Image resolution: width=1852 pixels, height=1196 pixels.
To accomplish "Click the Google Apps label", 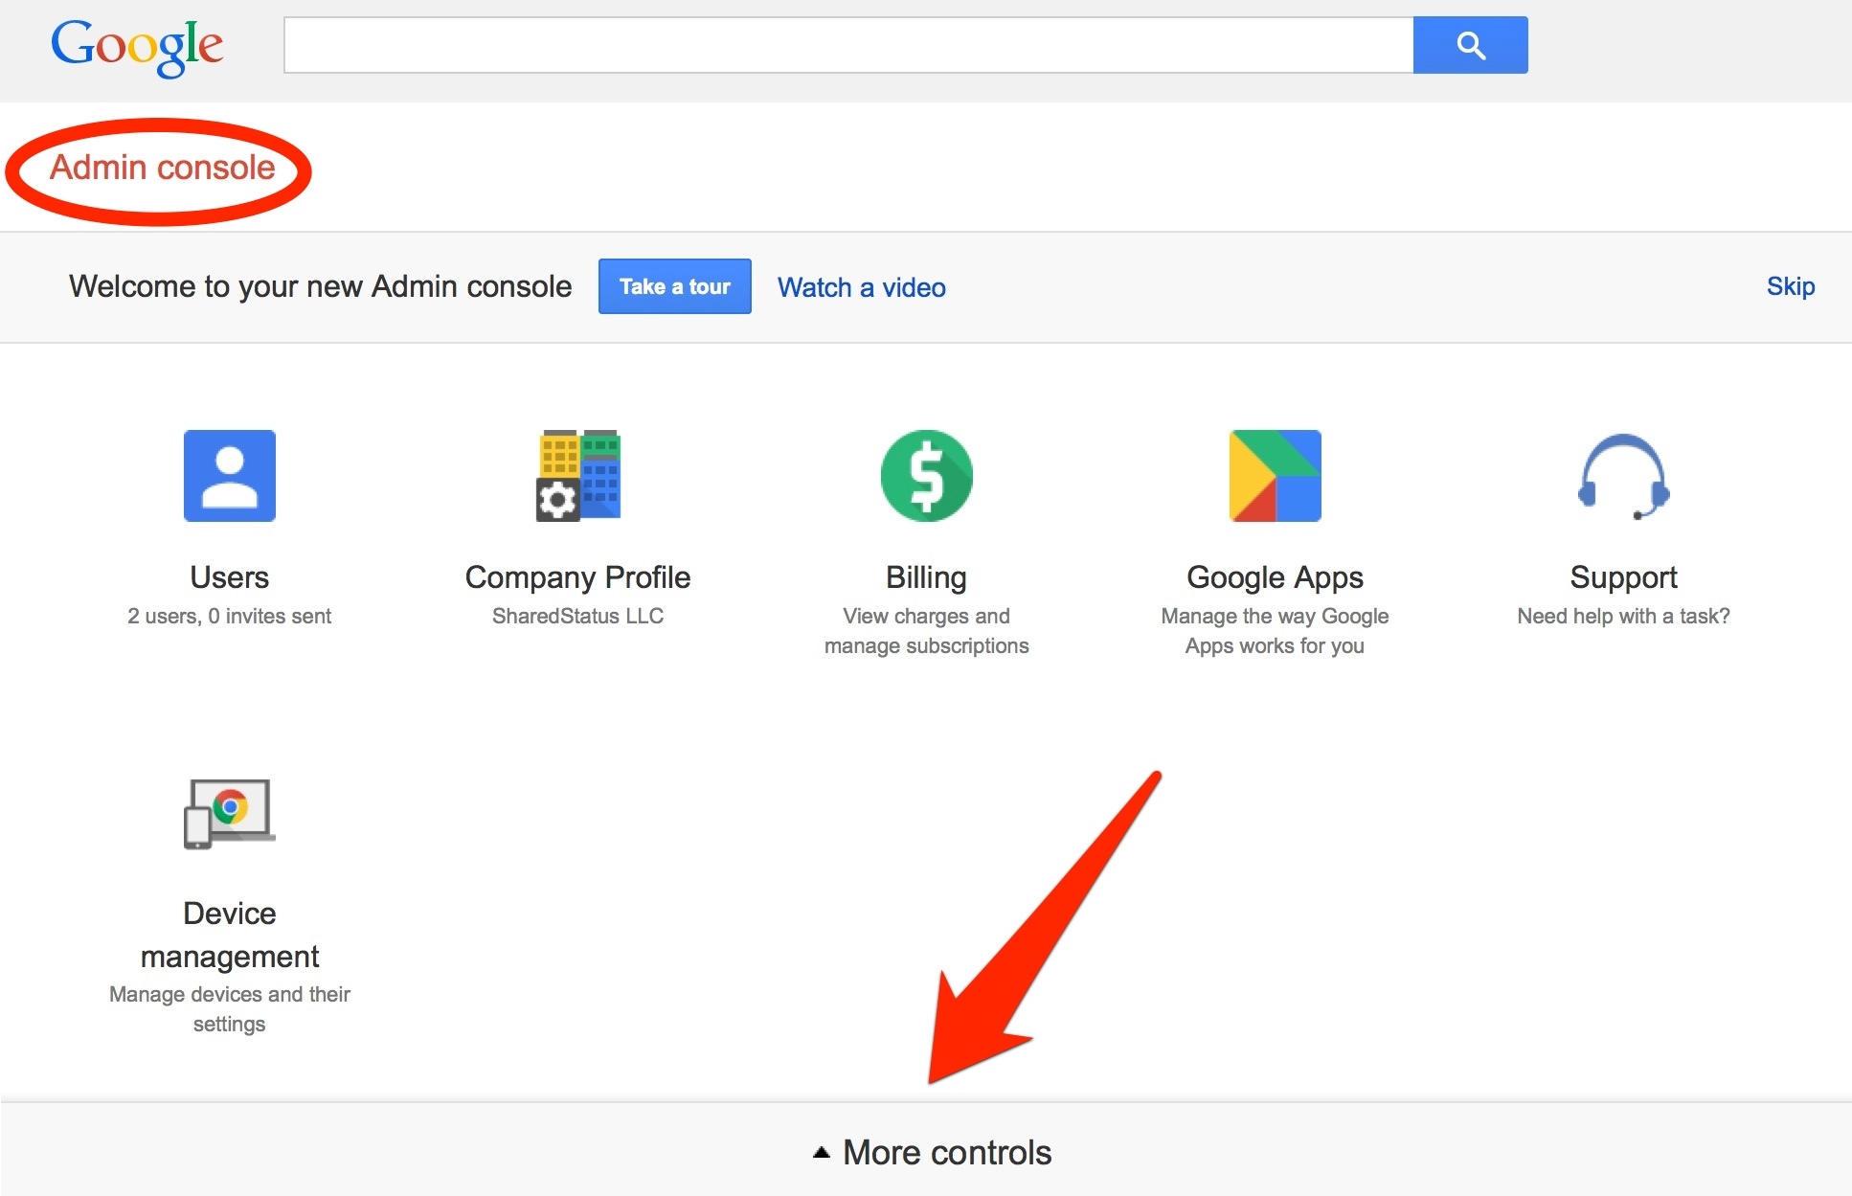I will point(1276,577).
